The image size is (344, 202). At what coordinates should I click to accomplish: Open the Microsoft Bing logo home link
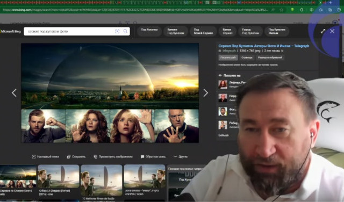point(10,31)
